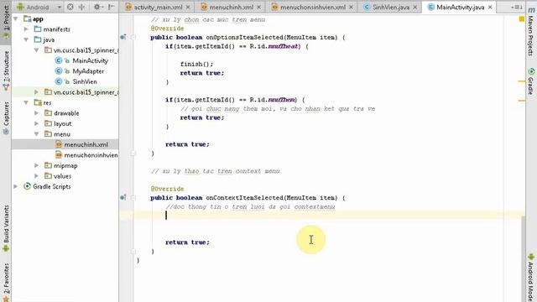Image resolution: width=537 pixels, height=302 pixels.
Task: Expand the second vn.cusc.bai15_spinner package
Action: point(37,92)
